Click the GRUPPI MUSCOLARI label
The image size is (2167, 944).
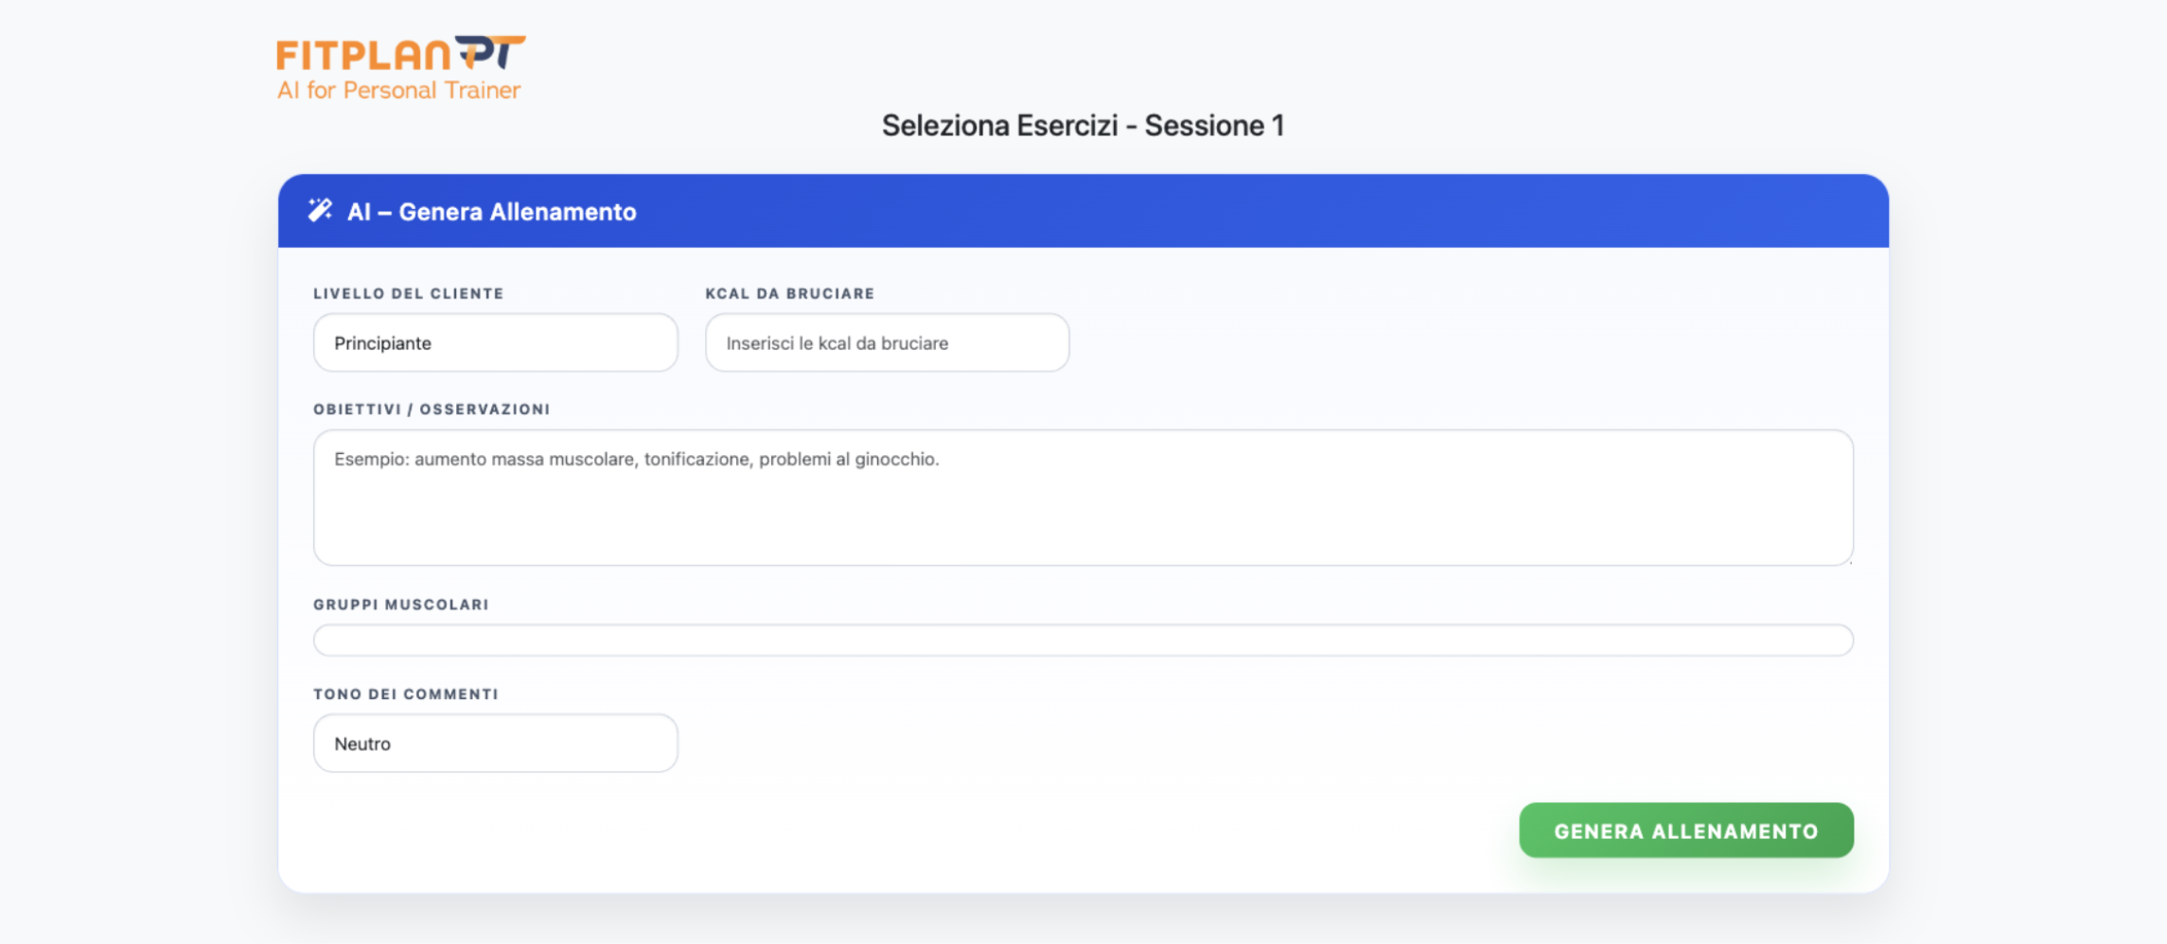[400, 603]
